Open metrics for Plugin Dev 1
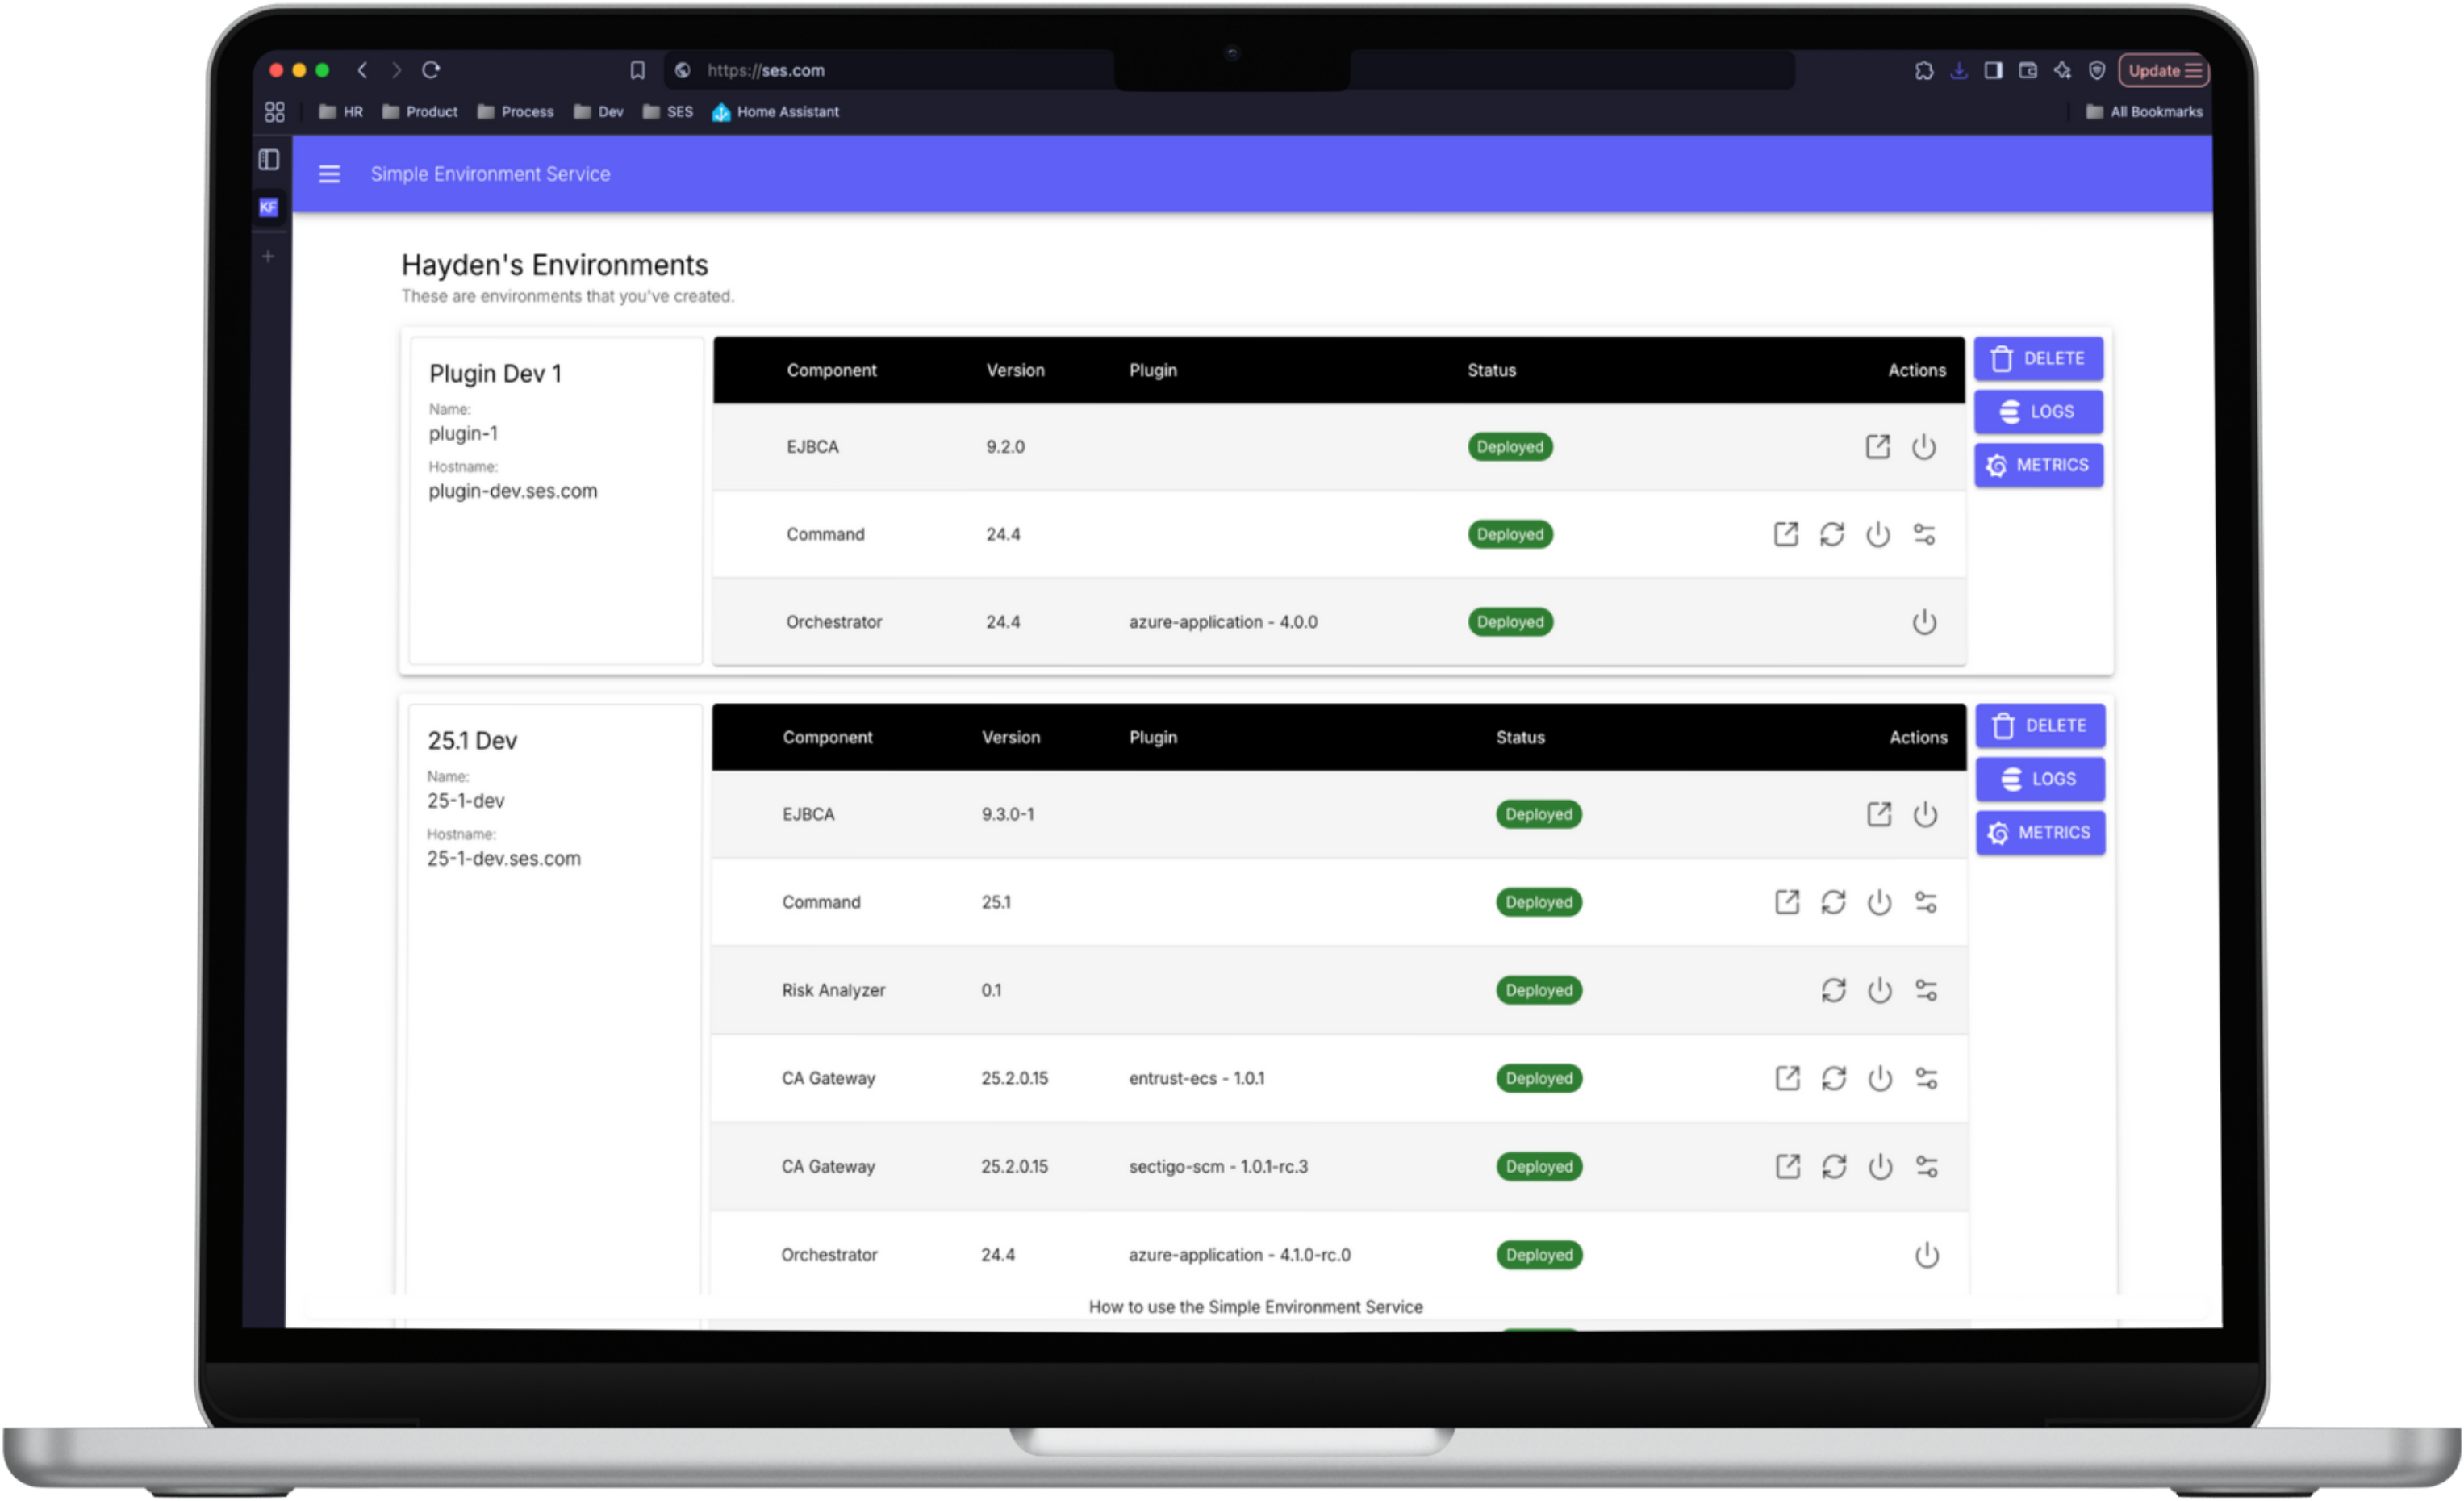Viewport: 2464px width, 1501px height. pos(2038,465)
